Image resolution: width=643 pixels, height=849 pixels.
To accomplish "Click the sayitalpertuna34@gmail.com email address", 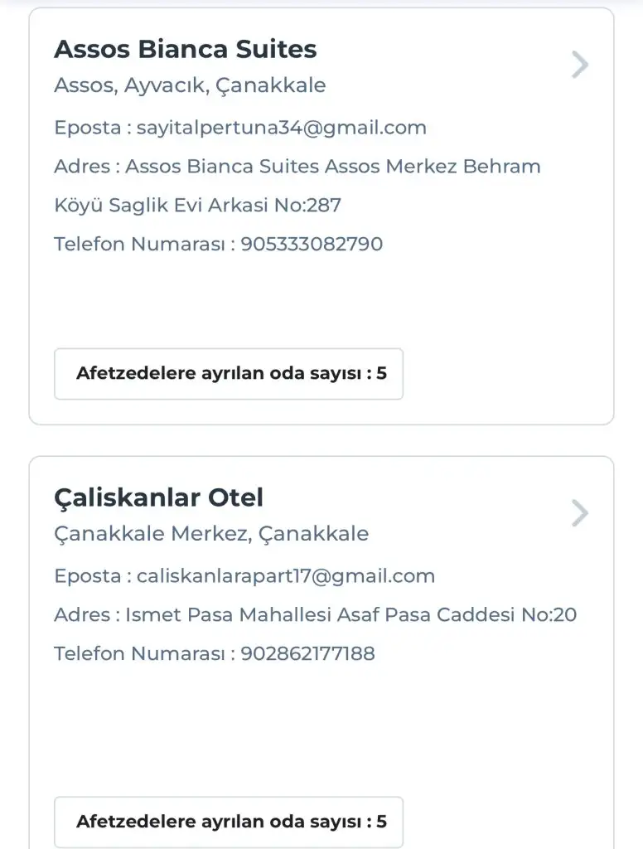I will [x=282, y=128].
